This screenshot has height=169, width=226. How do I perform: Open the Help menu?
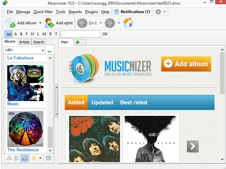[105, 12]
